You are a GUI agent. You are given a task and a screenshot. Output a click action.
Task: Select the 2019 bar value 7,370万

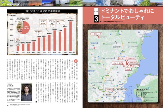(60, 30)
